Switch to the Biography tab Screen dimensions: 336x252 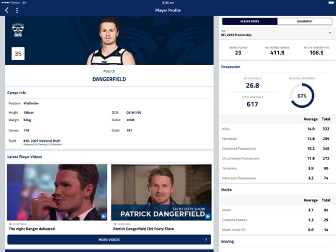pyautogui.click(x=305, y=21)
